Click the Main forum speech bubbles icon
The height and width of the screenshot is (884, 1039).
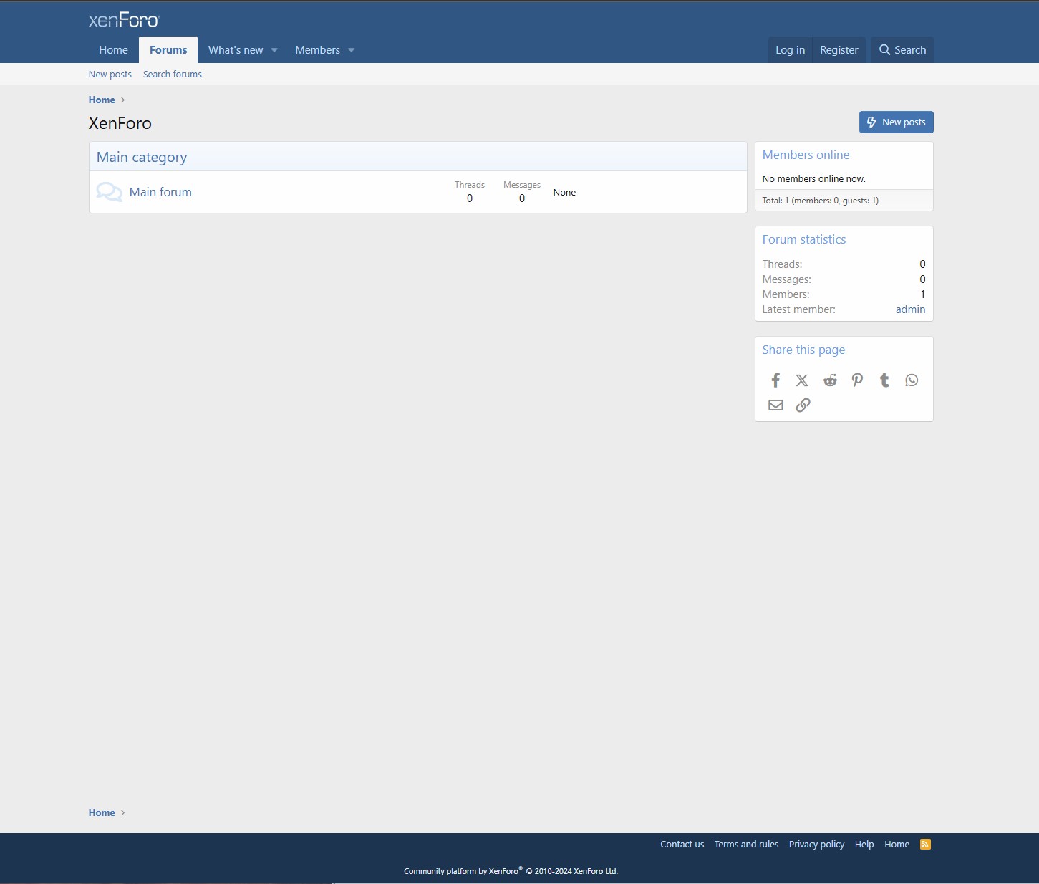click(x=110, y=192)
